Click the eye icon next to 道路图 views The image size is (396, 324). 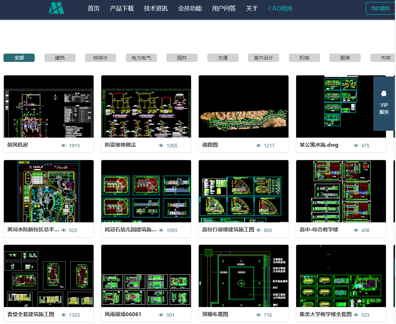pyautogui.click(x=258, y=146)
